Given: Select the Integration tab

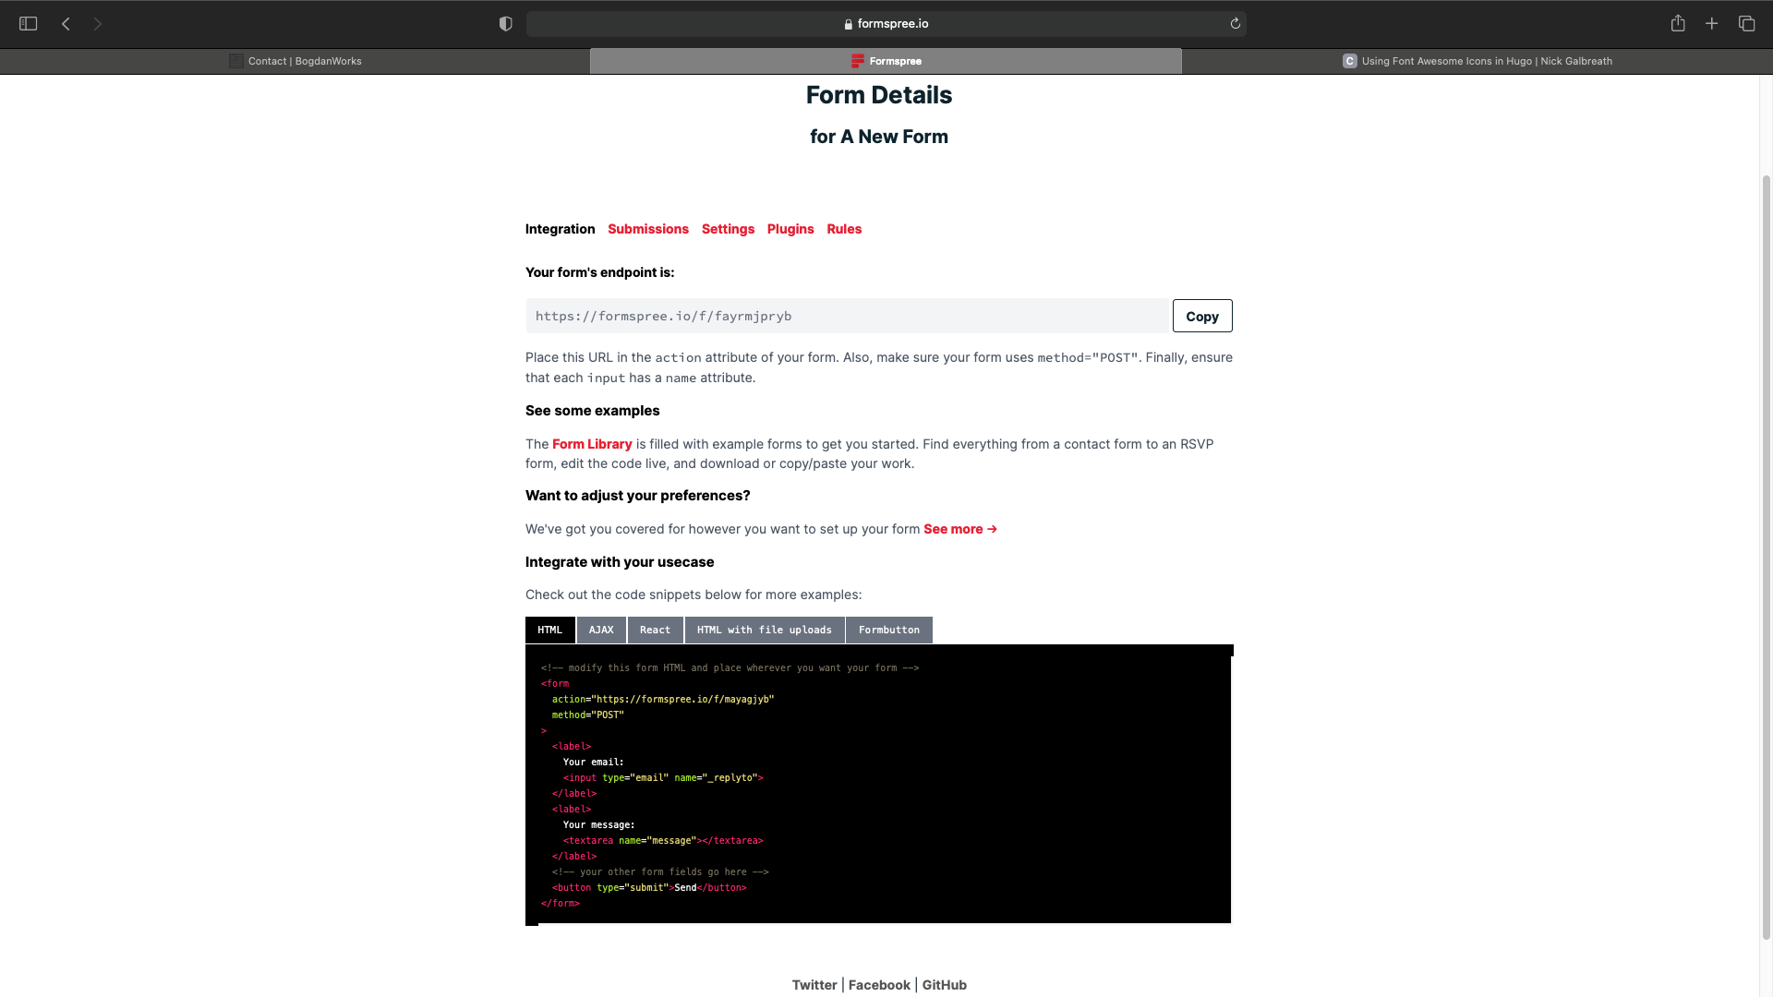Looking at the screenshot, I should click(x=560, y=229).
